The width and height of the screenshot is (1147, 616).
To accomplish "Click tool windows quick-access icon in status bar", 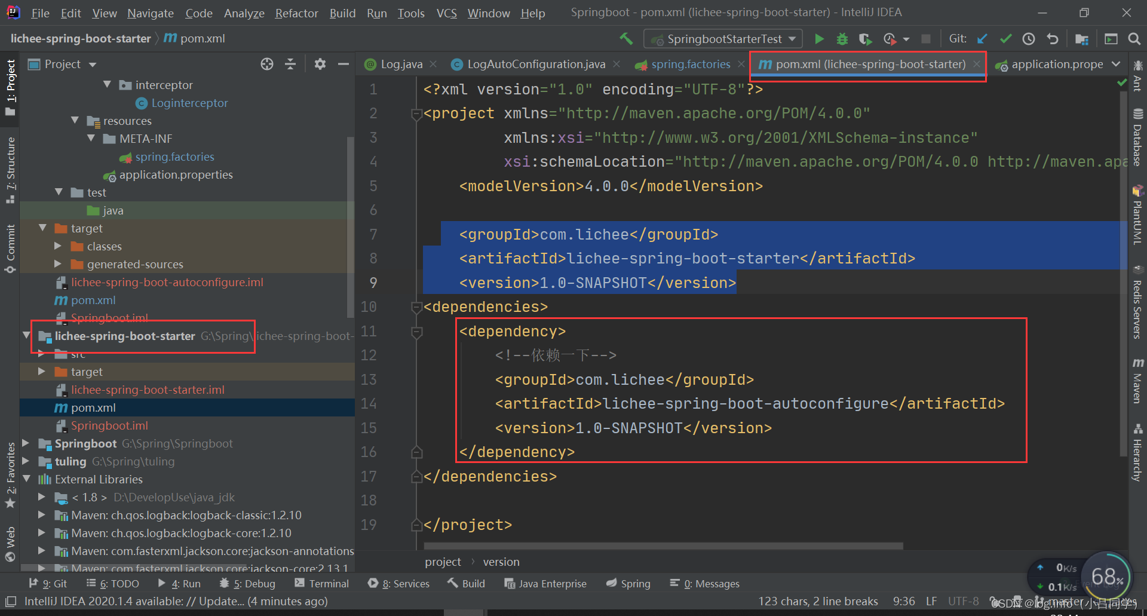I will (x=10, y=602).
